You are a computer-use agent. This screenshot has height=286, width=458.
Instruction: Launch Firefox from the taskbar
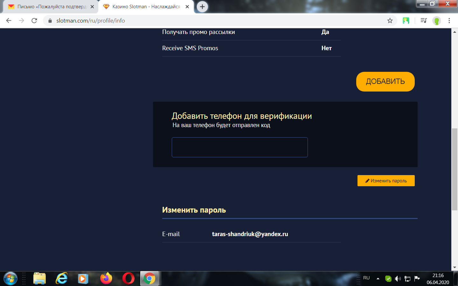(106, 279)
